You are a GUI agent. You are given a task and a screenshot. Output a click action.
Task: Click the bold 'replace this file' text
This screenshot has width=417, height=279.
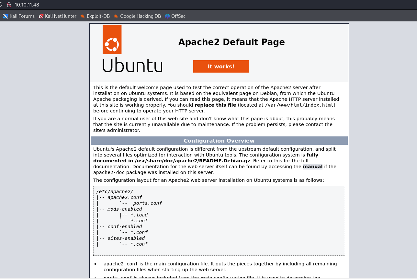pos(215,105)
